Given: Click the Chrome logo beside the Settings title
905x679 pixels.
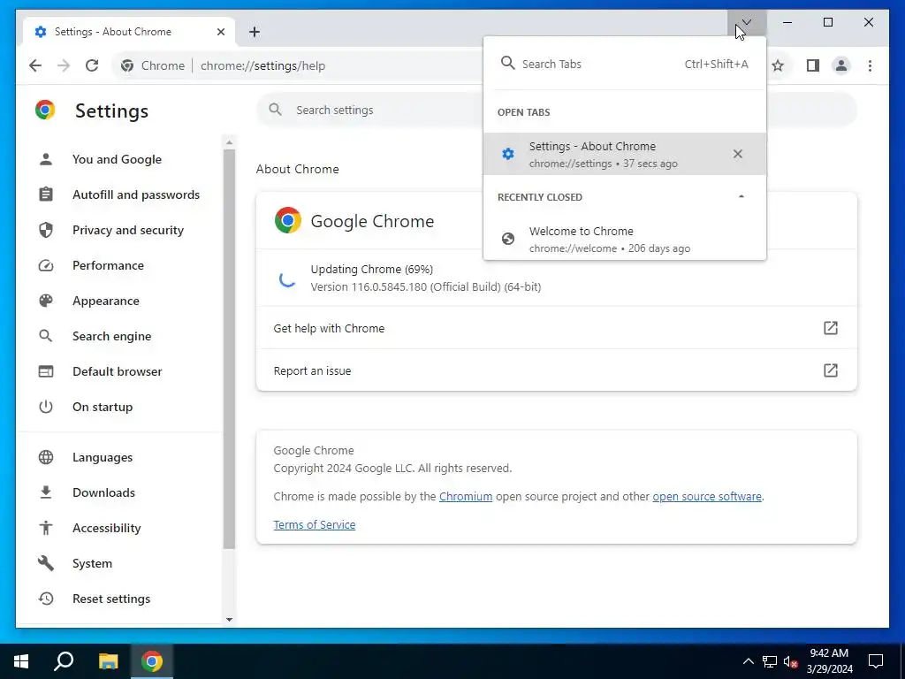Looking at the screenshot, I should [45, 110].
